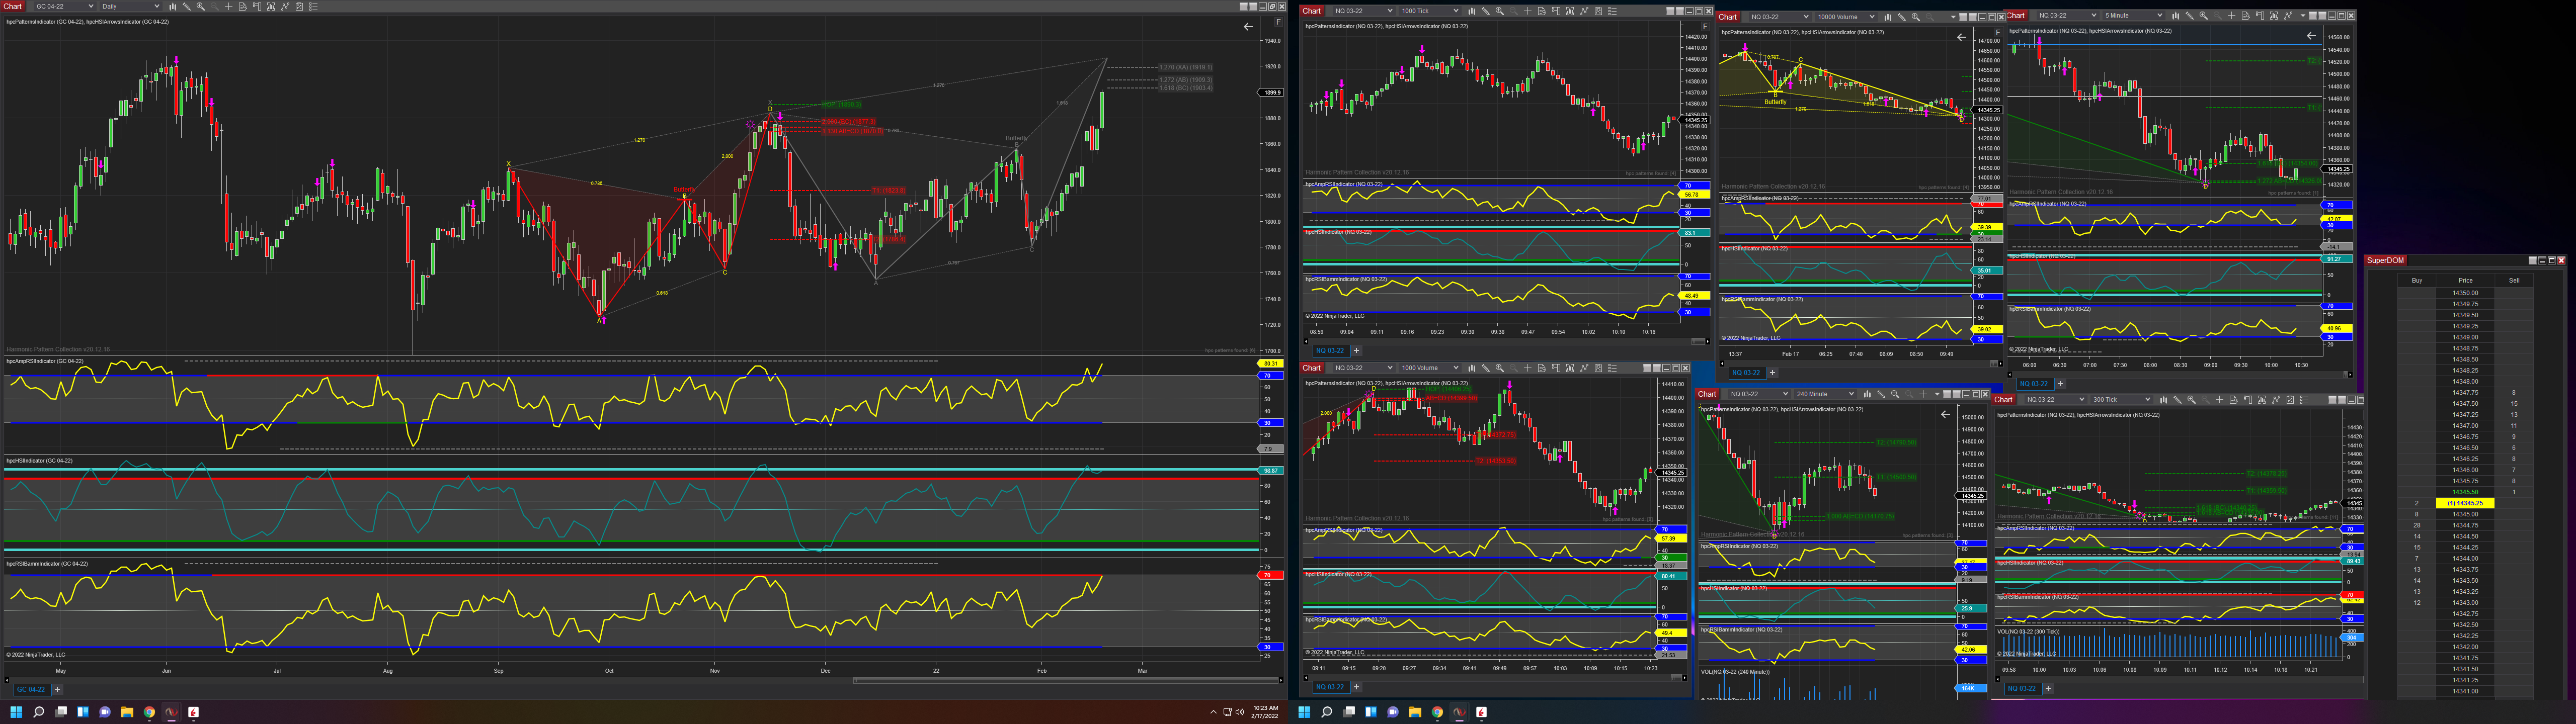Open chart style bars icon on GC chart

coord(173,6)
